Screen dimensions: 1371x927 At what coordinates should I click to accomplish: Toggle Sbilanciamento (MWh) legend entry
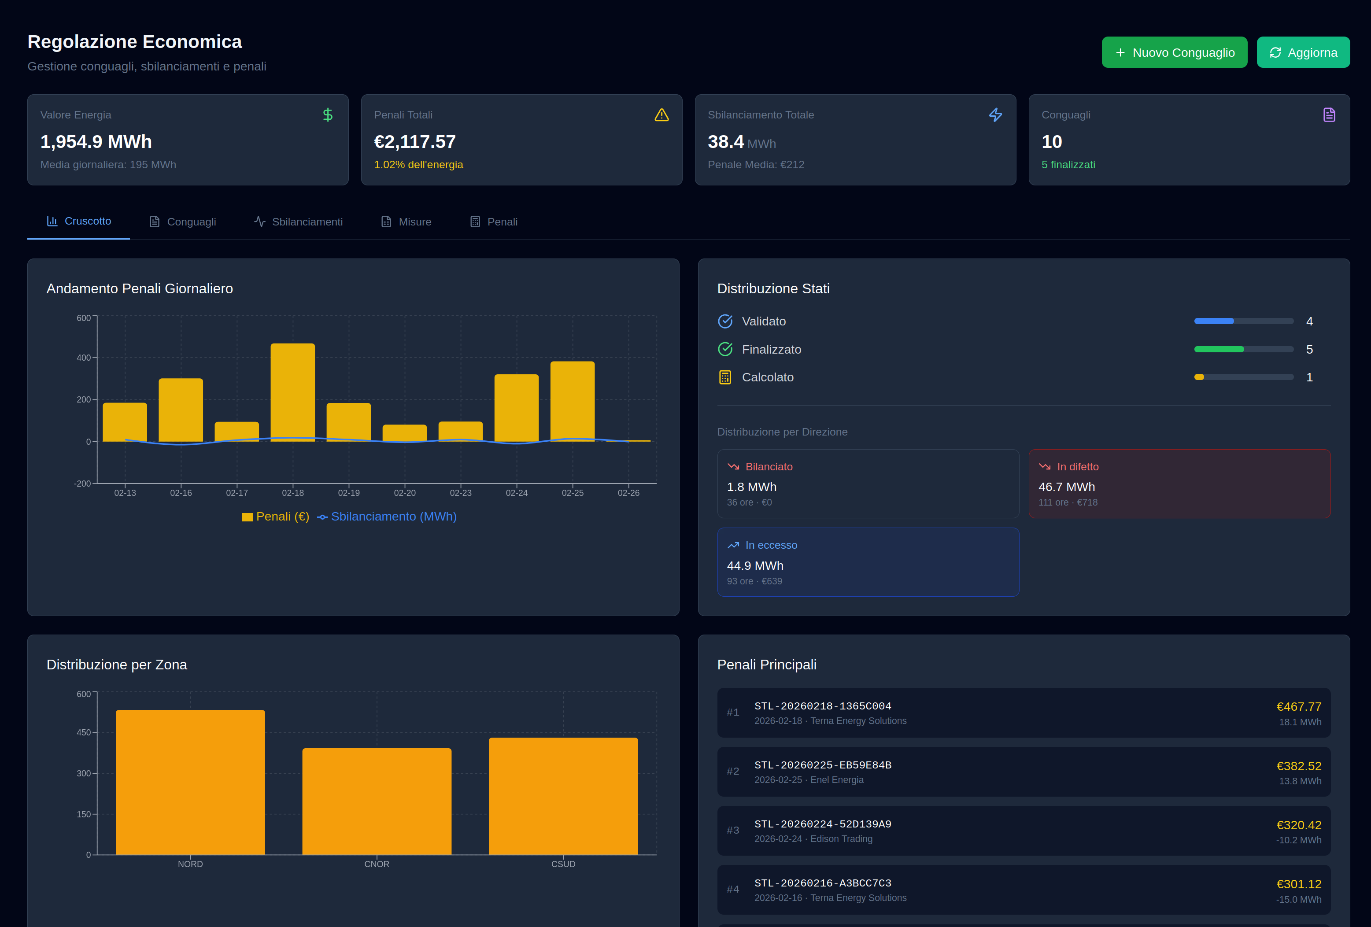click(x=387, y=517)
